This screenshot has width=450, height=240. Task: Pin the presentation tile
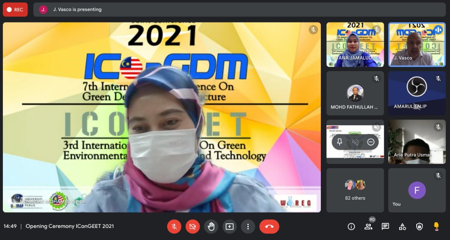pyautogui.click(x=340, y=142)
